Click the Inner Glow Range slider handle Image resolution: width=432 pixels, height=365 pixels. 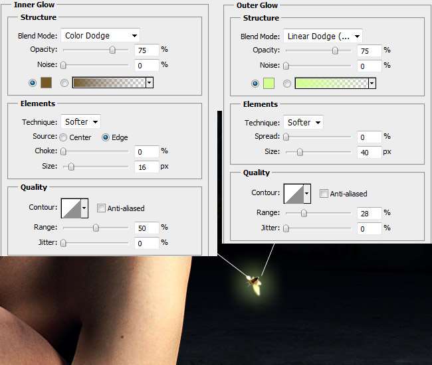[x=96, y=228]
